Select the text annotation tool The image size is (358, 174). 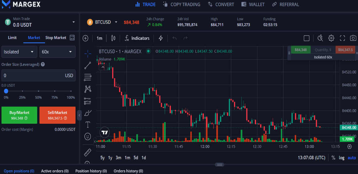88,125
